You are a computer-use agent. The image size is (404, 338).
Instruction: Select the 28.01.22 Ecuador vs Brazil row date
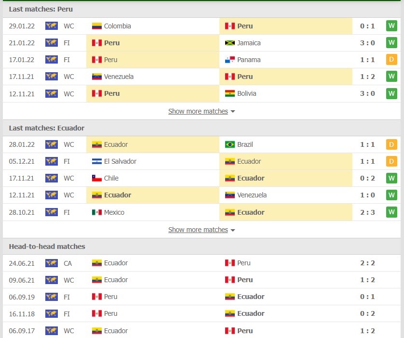click(21, 144)
